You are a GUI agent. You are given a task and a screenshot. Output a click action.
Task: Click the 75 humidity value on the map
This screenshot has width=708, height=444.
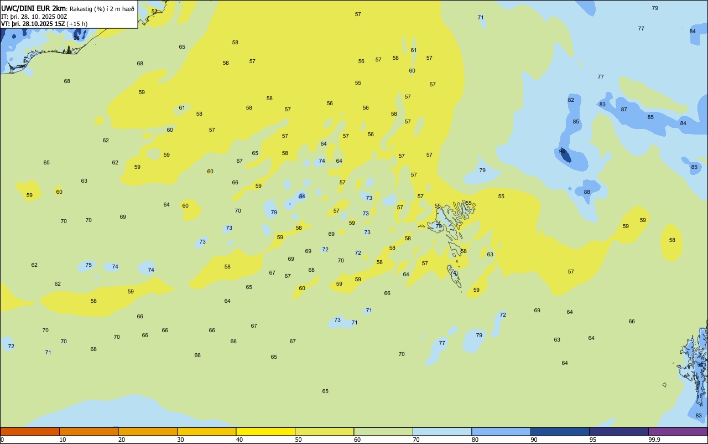tap(88, 265)
